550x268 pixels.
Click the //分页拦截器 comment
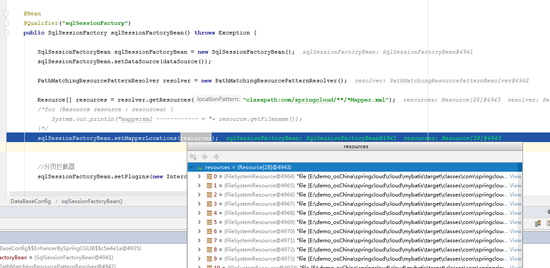[56, 167]
